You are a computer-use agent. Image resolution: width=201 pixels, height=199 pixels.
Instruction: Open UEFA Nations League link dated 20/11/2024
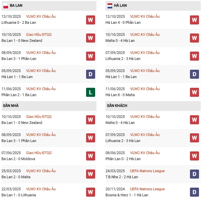(x=147, y=189)
